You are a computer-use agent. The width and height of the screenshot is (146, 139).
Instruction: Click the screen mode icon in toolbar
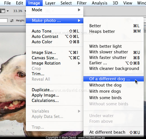click(x=3, y=11)
